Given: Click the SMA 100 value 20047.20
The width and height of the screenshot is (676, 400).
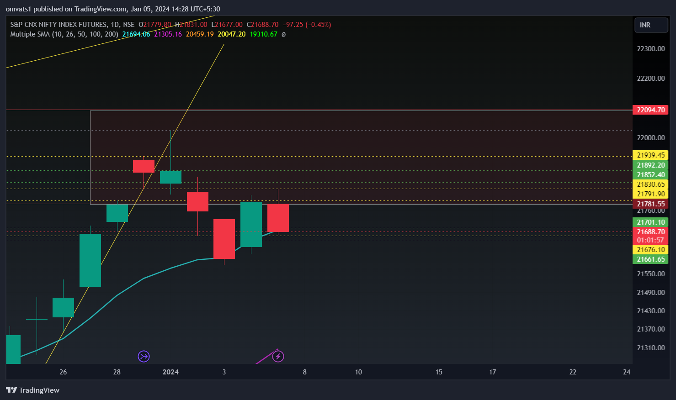Looking at the screenshot, I should click(x=232, y=34).
